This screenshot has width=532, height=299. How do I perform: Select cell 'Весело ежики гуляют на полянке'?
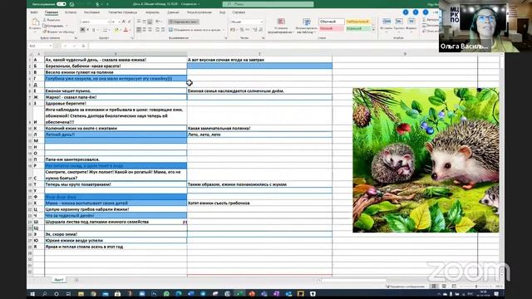[x=116, y=72]
